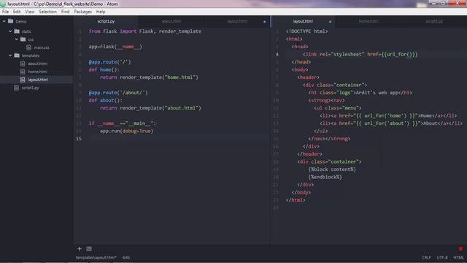The height and width of the screenshot is (263, 467).
Task: Click the css folder icon
Action: pyautogui.click(x=23, y=39)
